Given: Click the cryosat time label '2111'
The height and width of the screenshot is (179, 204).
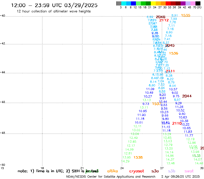Looking at the screenshot, I should pos(170,71).
